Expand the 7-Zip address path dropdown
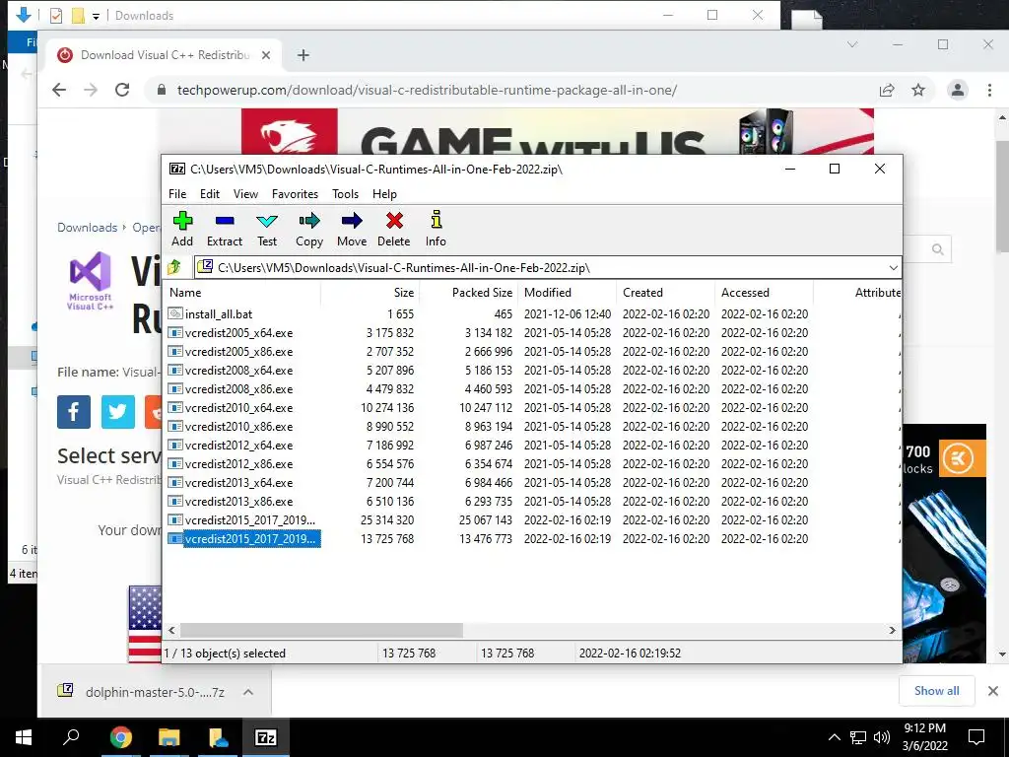Screen dimensions: 1009x757 coord(893,268)
